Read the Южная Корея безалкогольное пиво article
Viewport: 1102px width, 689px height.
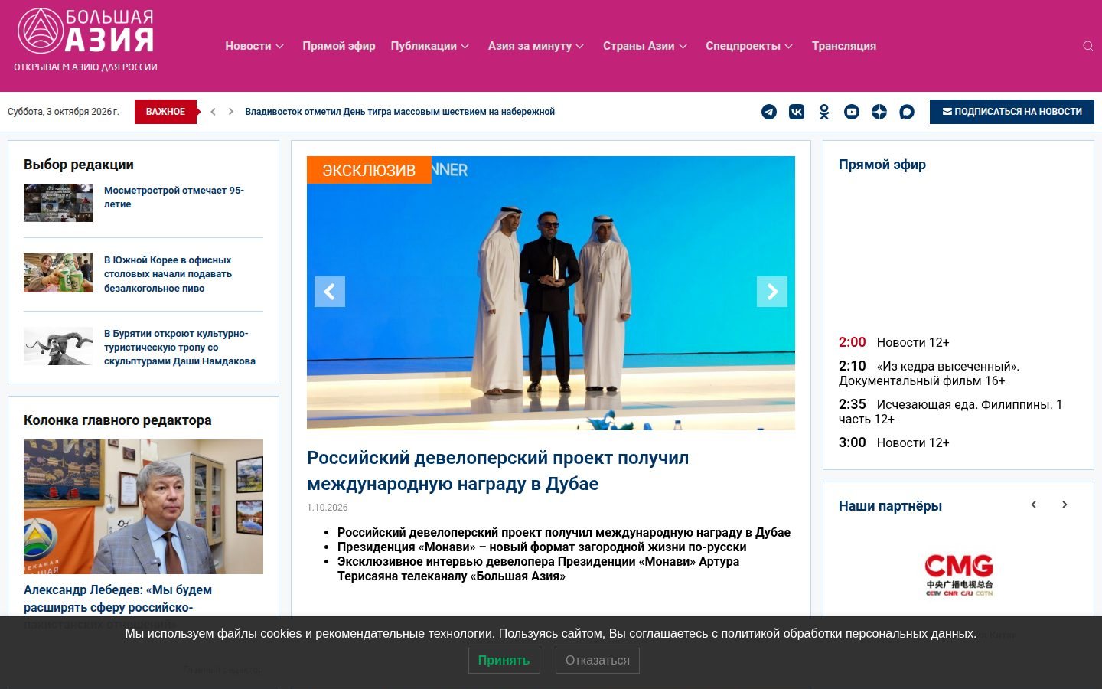(x=168, y=274)
